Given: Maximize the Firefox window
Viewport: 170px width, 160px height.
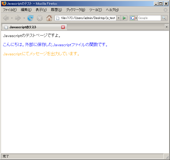Looking at the screenshot, I should click(x=161, y=4).
